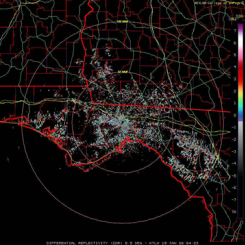Click the "-7" value on the color scale
This screenshot has width=245, height=245.
click(234, 200)
